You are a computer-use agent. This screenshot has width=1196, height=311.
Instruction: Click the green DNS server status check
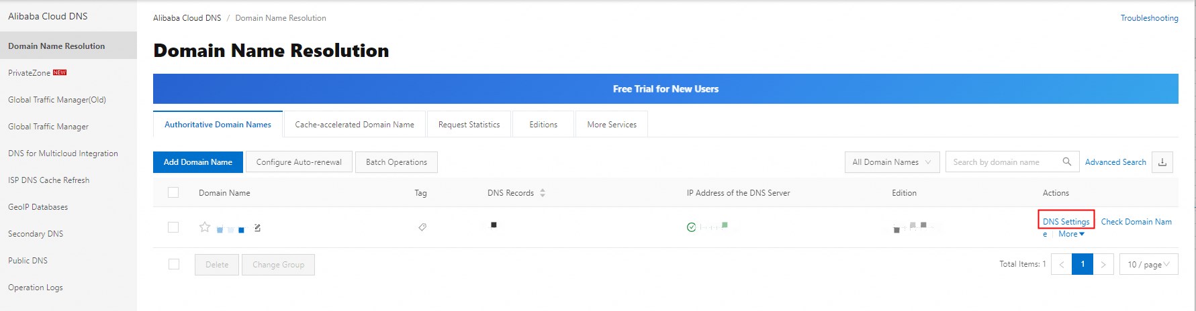click(691, 227)
